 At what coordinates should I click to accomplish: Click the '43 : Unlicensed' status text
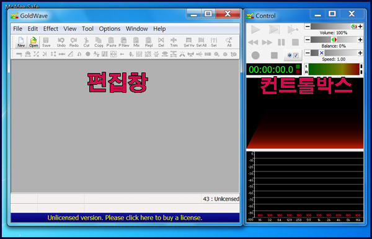pyautogui.click(x=221, y=199)
